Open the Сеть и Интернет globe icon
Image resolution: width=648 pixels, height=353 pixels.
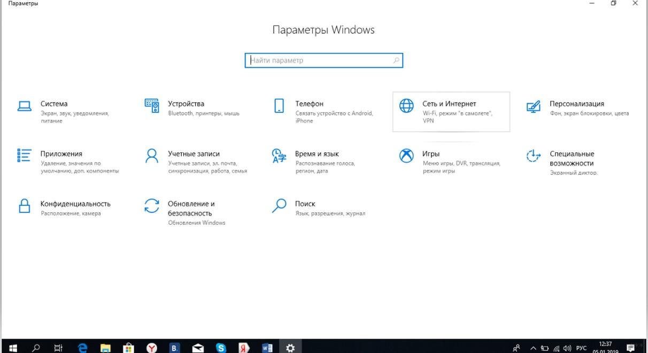(406, 106)
